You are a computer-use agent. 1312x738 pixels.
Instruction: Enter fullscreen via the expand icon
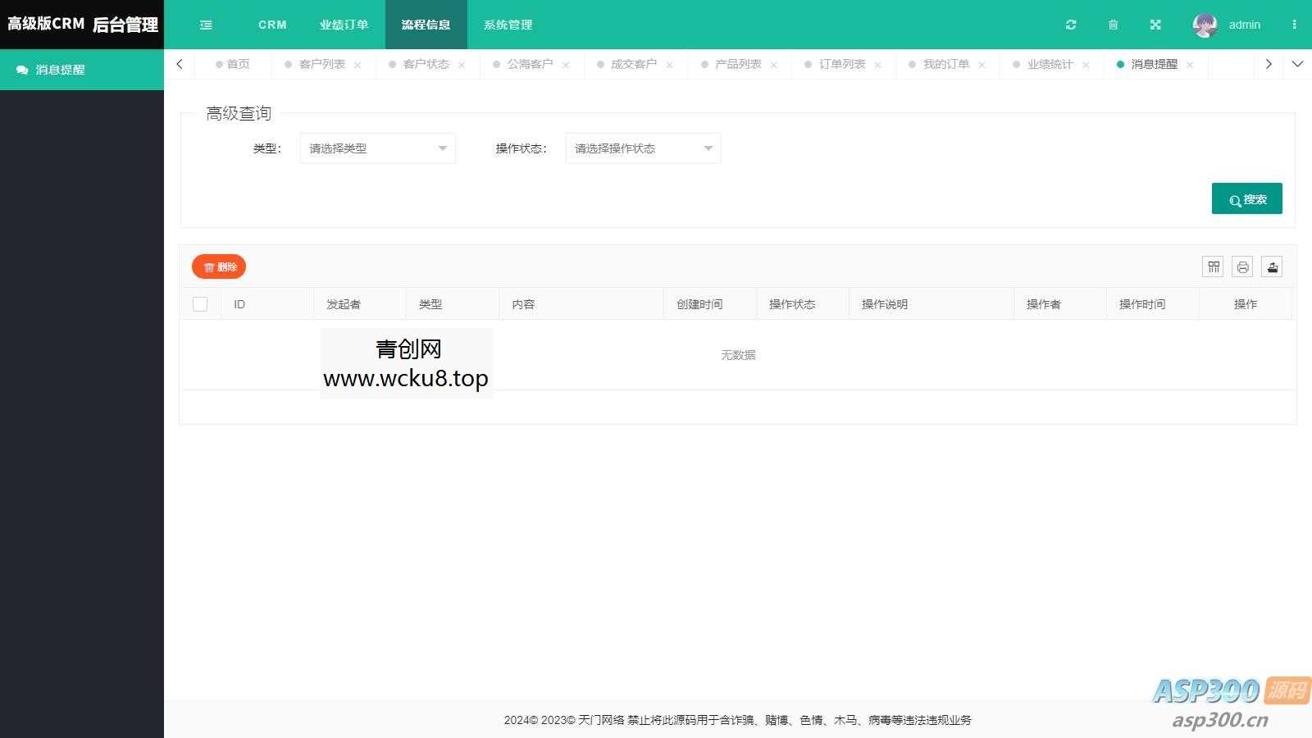coord(1155,25)
